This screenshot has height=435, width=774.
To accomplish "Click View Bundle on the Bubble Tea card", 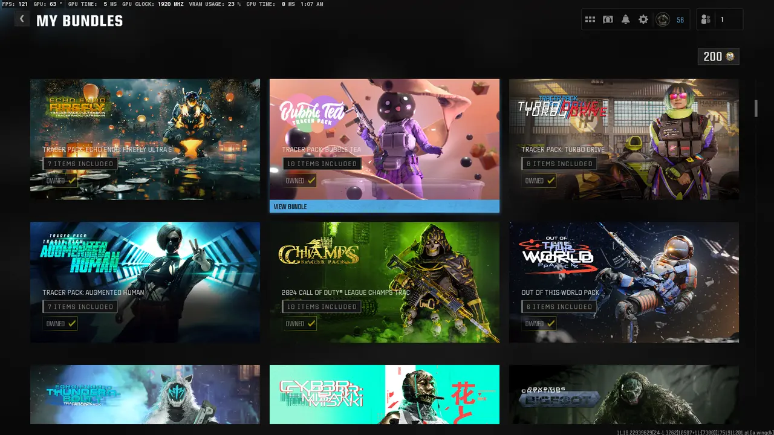I will coord(385,207).
